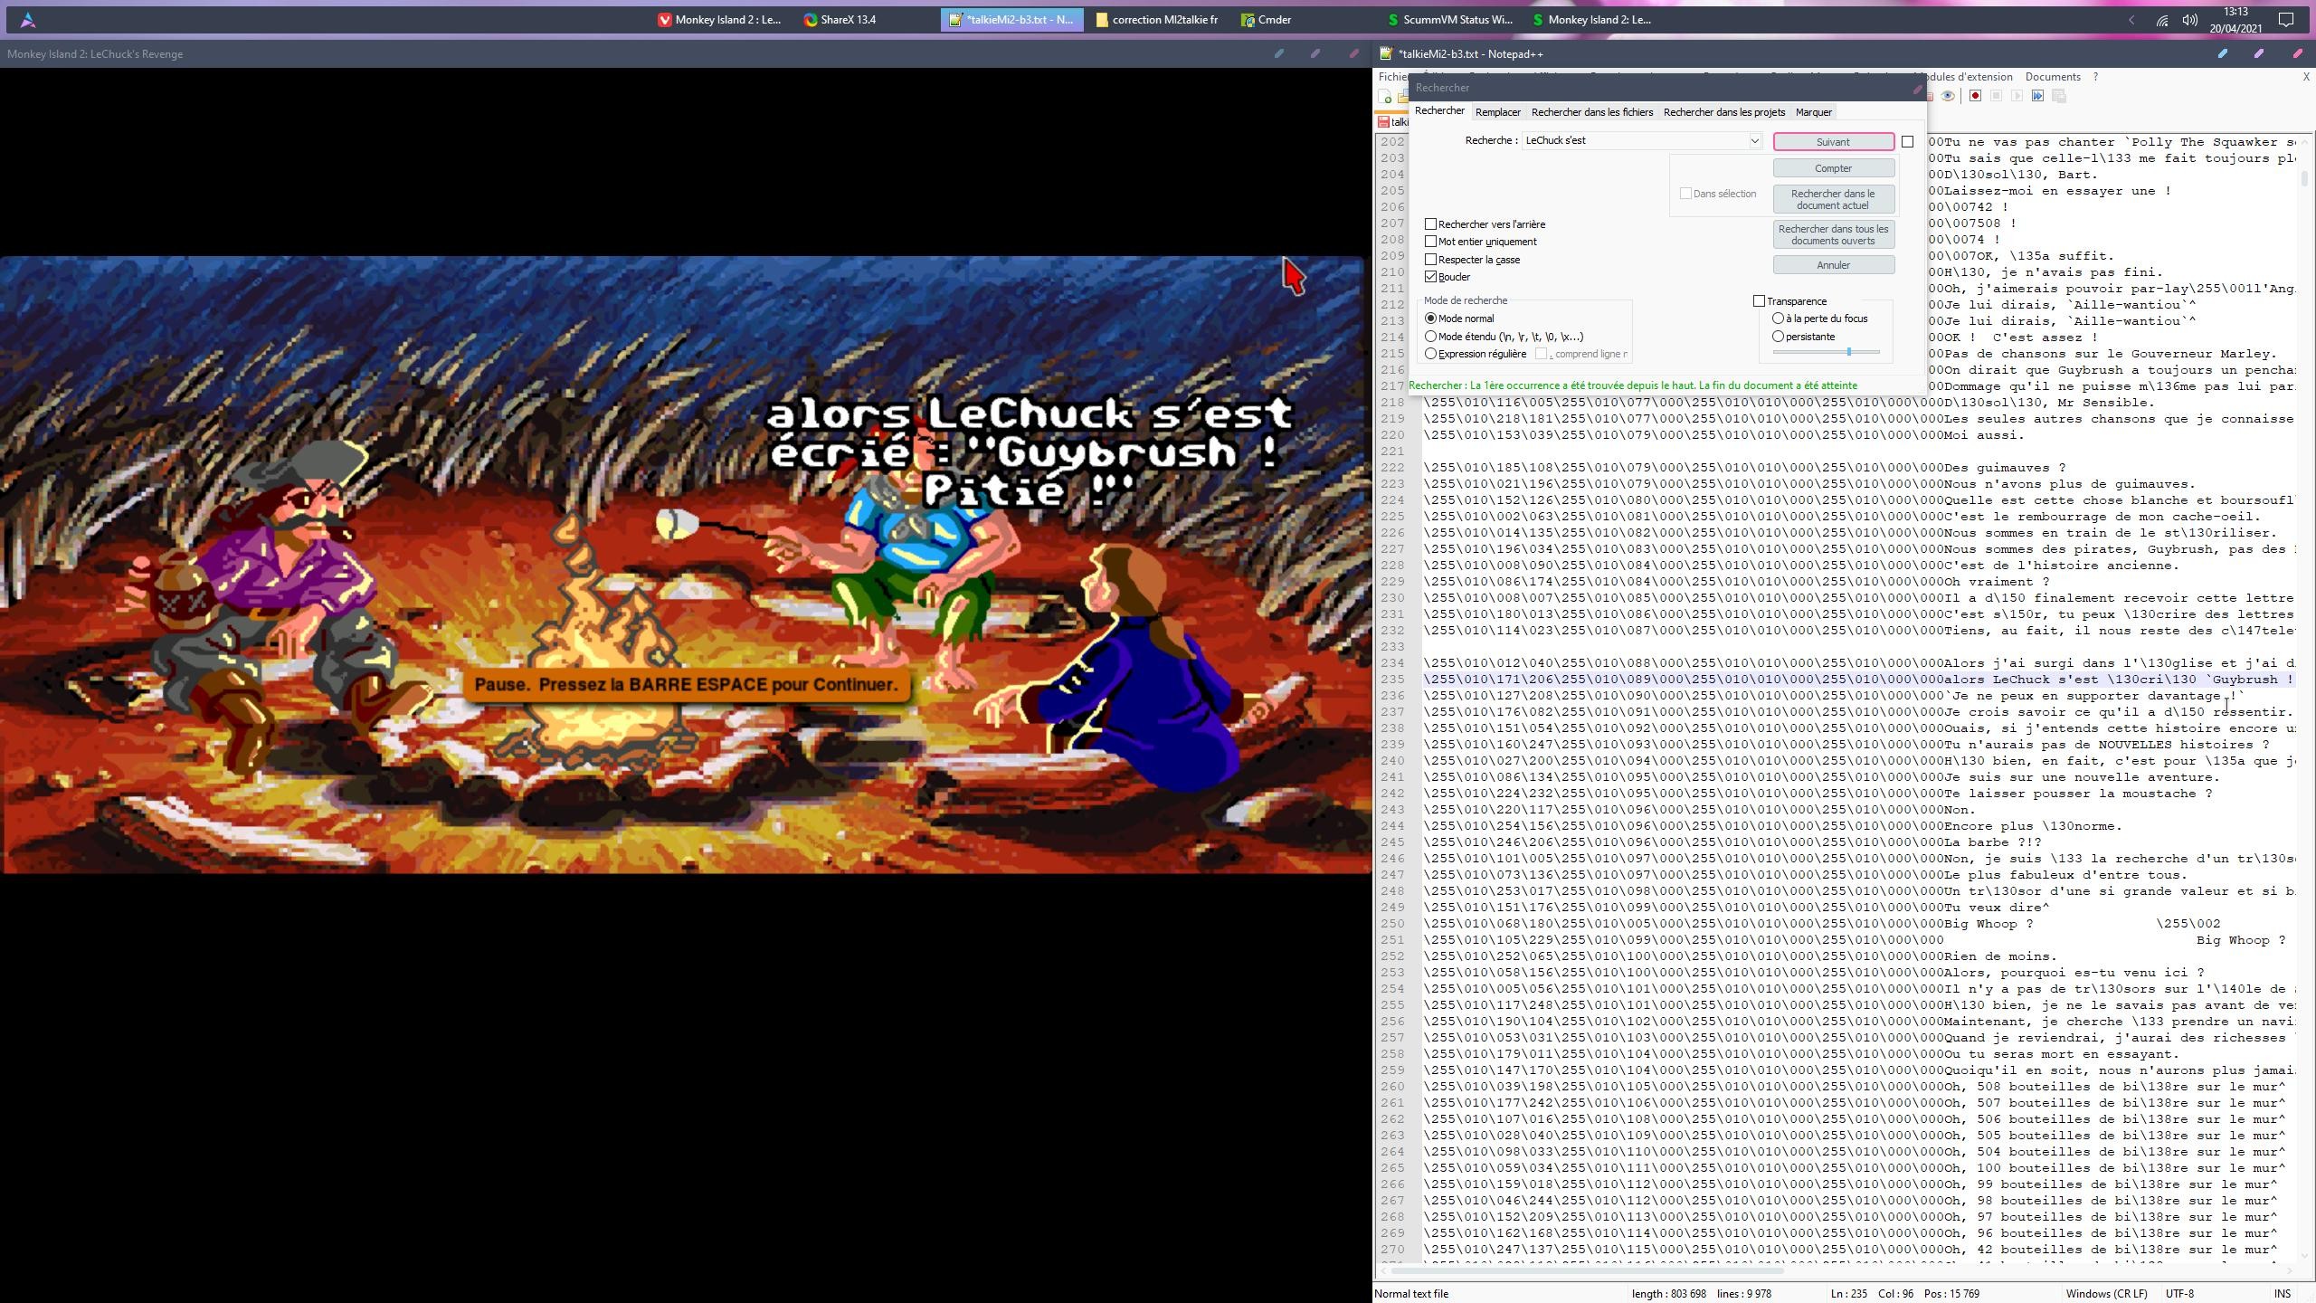Click 'INS' indicator in the status bar

[x=2283, y=1294]
